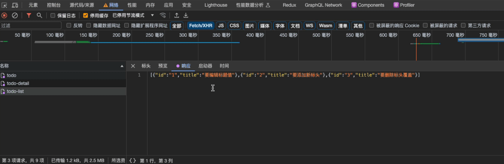Open Lighthouse panel tab
Screen dimensions: 504x164
(x=216, y=5)
